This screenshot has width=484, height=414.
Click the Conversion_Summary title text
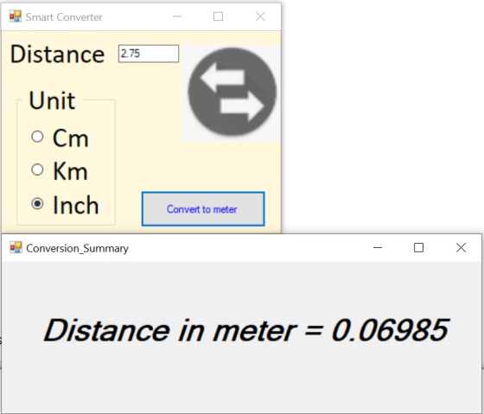point(78,249)
